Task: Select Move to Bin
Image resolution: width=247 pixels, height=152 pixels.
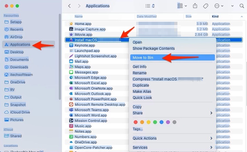Action: [172, 57]
